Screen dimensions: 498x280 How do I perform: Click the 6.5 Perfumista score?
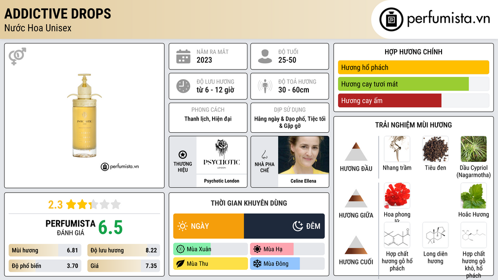click(110, 227)
